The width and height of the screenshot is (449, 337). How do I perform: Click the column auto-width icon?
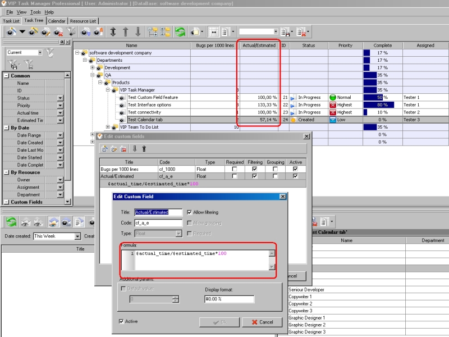[x=213, y=32]
